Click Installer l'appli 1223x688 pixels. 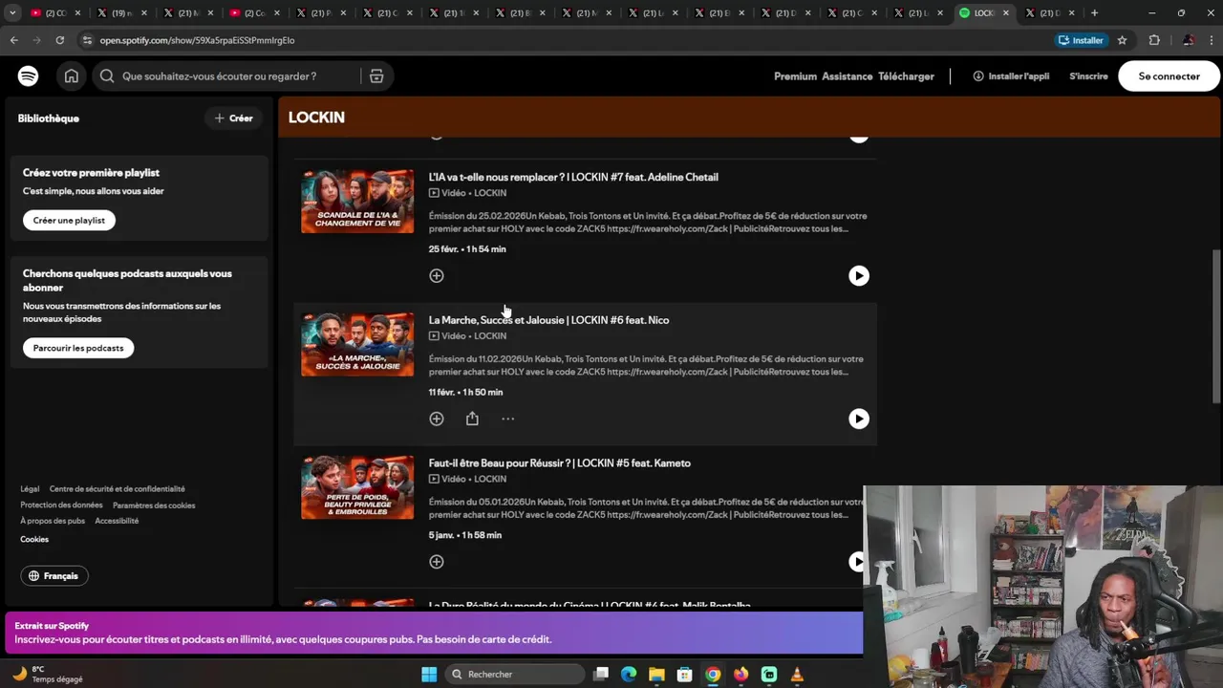pos(1011,76)
